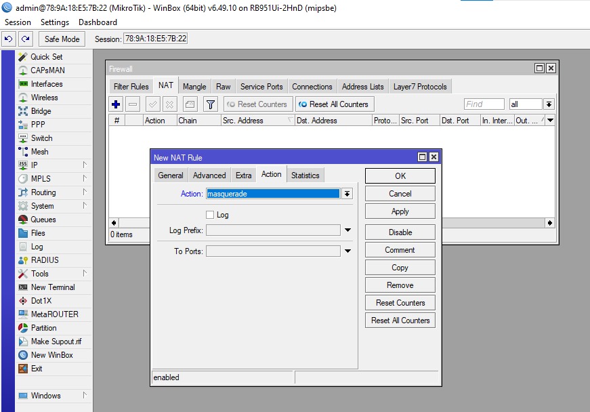Open the Action masquerade dropdown arrow
Image resolution: width=590 pixels, height=412 pixels.
tap(347, 194)
